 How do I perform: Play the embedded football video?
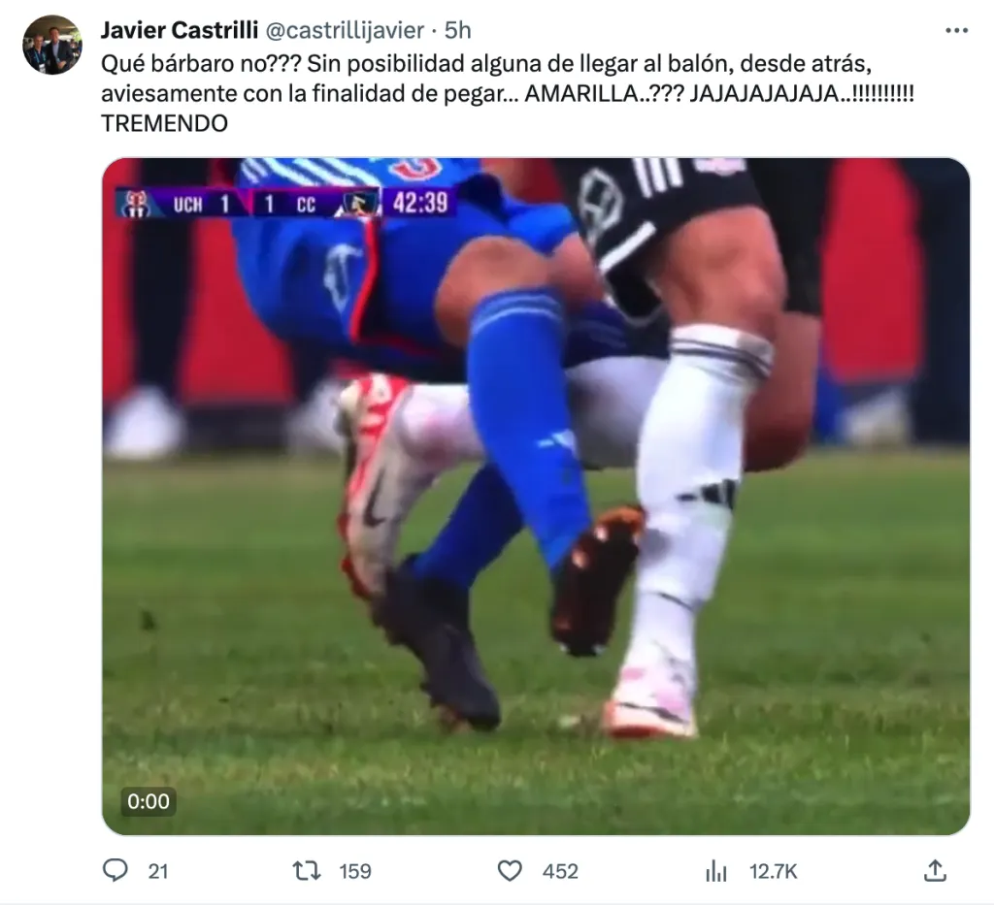(x=536, y=496)
